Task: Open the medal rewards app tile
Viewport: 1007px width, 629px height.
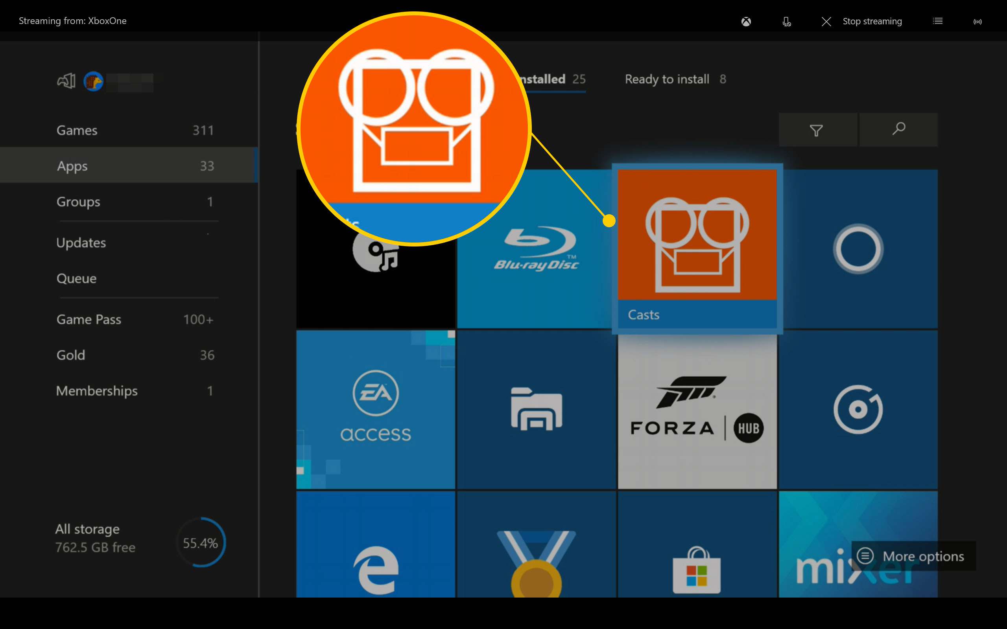Action: (537, 544)
